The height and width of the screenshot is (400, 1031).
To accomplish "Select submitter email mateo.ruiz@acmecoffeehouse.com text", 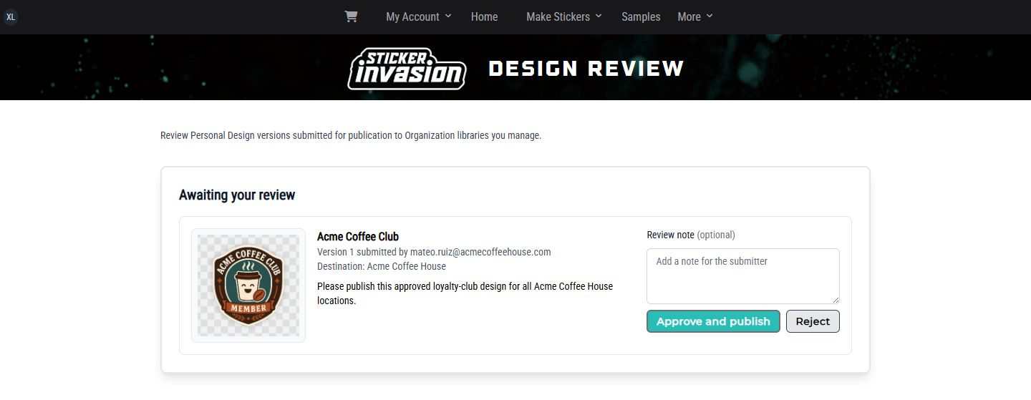I will pyautogui.click(x=480, y=252).
